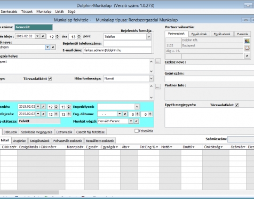Enable the Felszólítás checkbox
The width and height of the screenshot is (254, 199).
click(x=137, y=131)
